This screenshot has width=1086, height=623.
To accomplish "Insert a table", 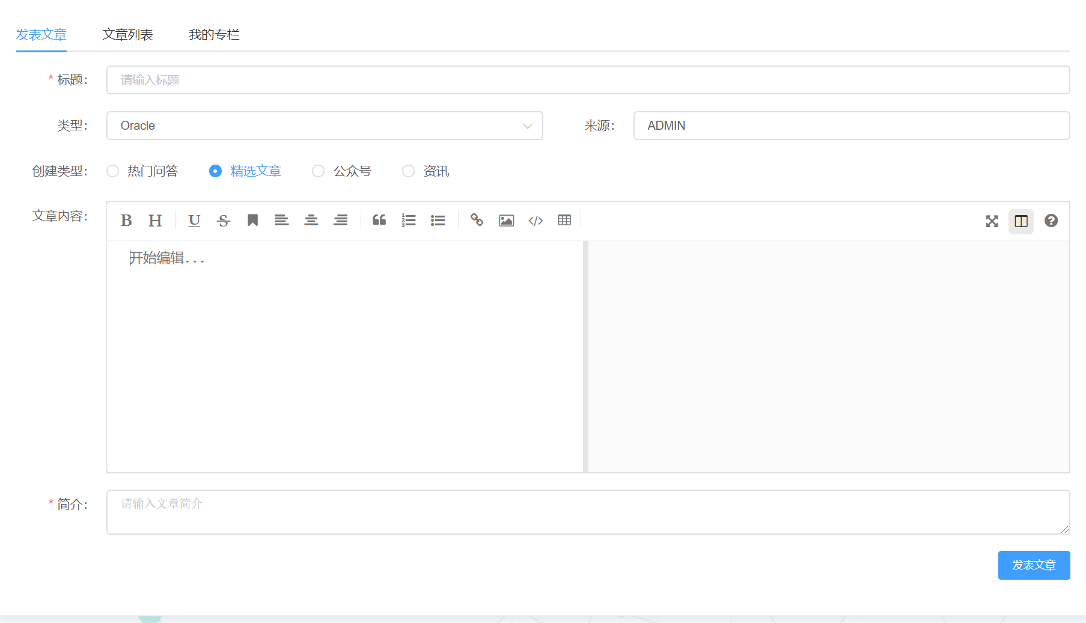I will click(x=564, y=220).
